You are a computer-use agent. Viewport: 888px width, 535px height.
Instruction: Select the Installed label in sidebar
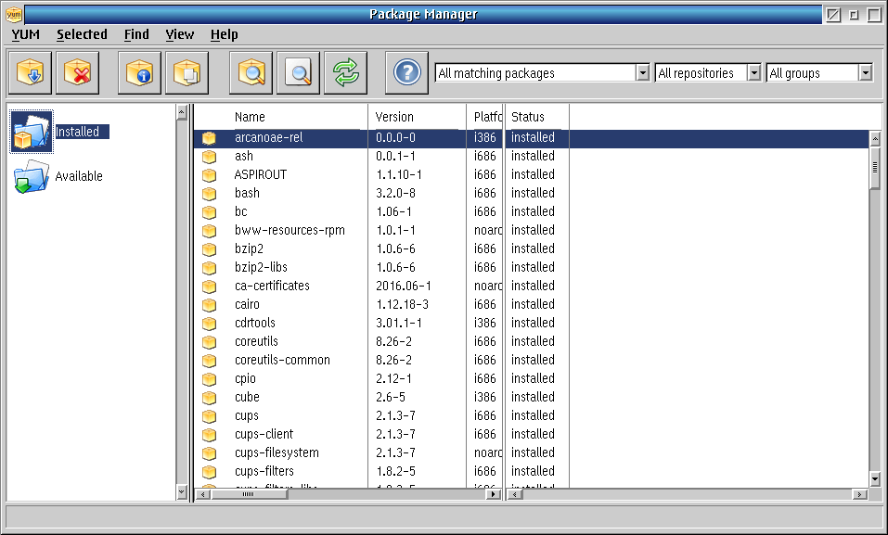tap(78, 132)
